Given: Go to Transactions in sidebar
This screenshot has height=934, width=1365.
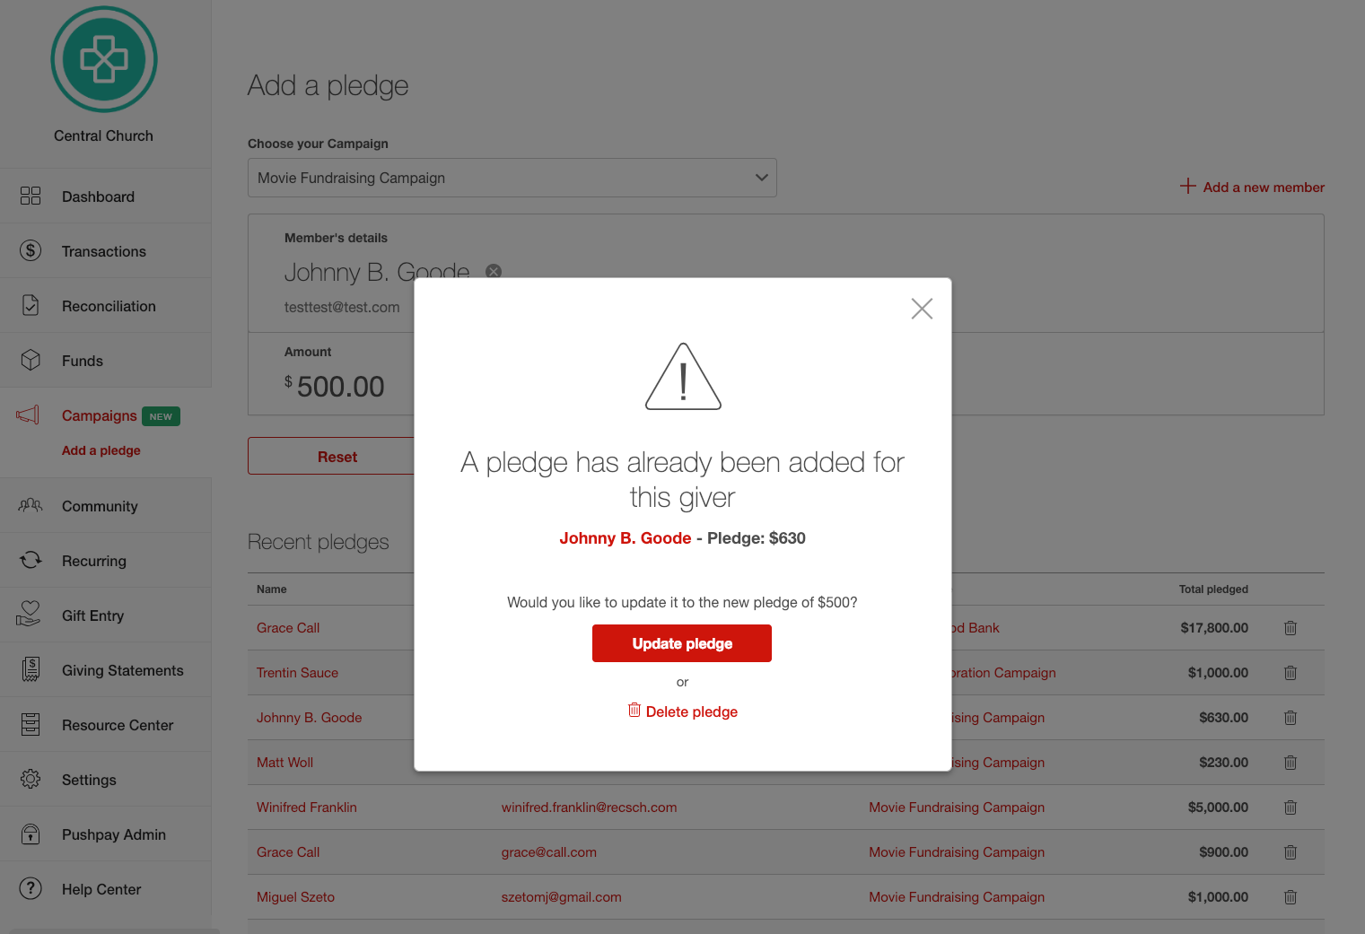Looking at the screenshot, I should tap(103, 251).
